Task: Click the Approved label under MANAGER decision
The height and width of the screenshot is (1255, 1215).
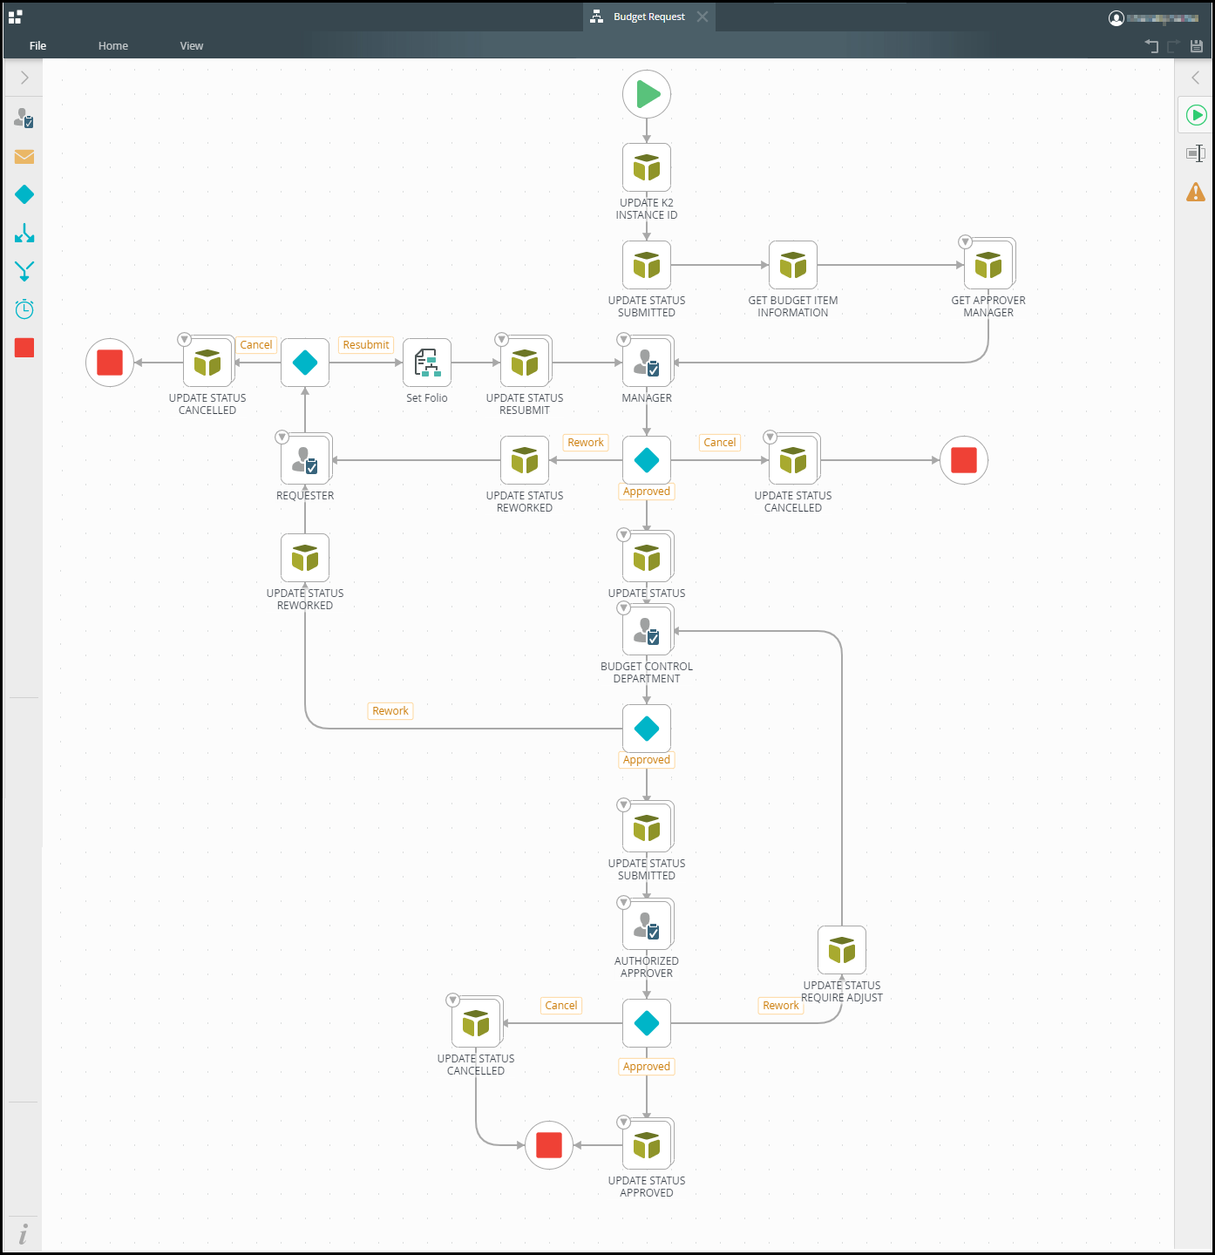Action: (x=647, y=492)
